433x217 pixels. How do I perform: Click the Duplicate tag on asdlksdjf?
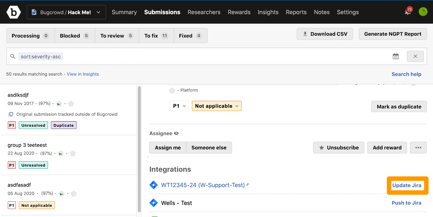[x=63, y=125]
